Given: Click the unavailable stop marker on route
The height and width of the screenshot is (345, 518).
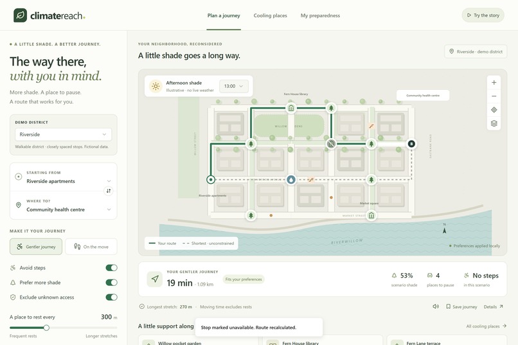Looking at the screenshot, I should tap(331, 144).
